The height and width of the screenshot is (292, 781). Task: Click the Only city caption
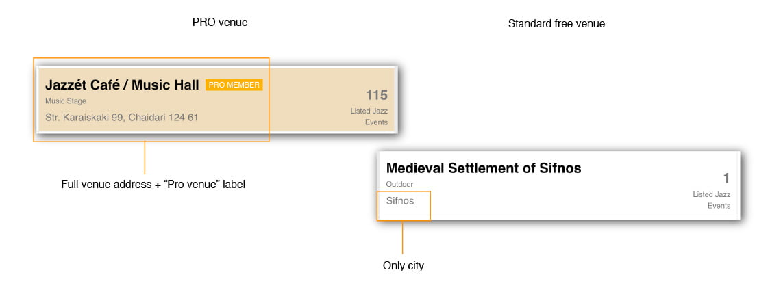(404, 266)
